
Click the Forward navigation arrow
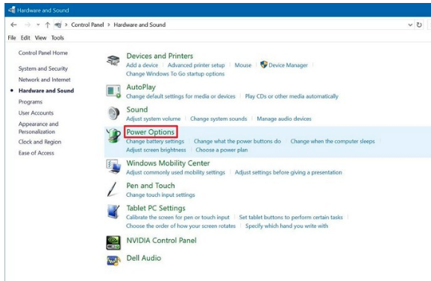[x=28, y=25]
